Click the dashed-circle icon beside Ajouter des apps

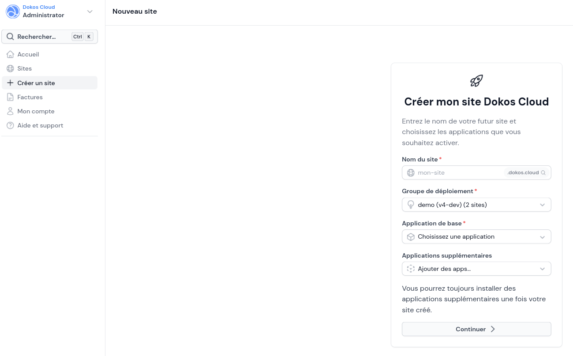point(411,269)
